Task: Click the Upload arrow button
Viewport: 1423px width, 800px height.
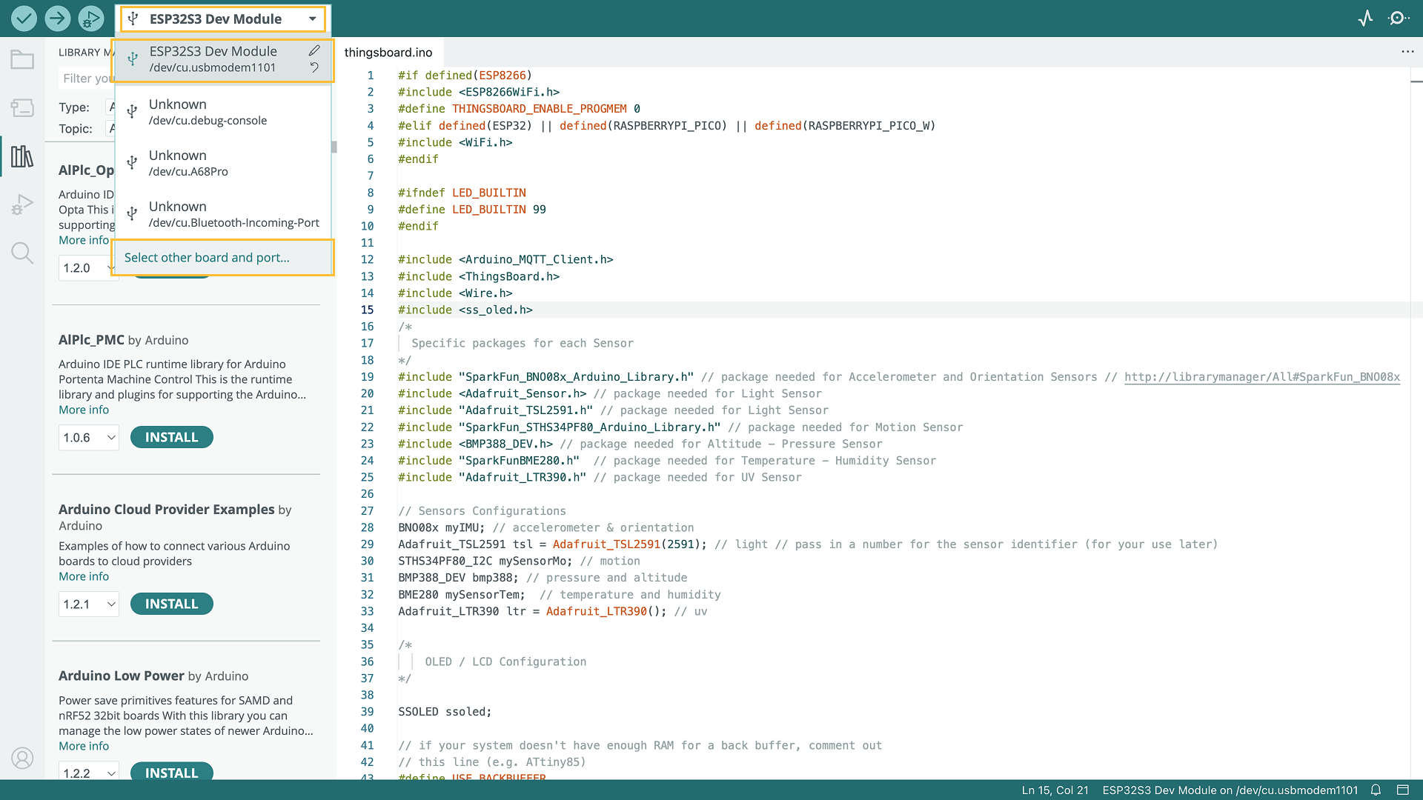Action: (57, 18)
